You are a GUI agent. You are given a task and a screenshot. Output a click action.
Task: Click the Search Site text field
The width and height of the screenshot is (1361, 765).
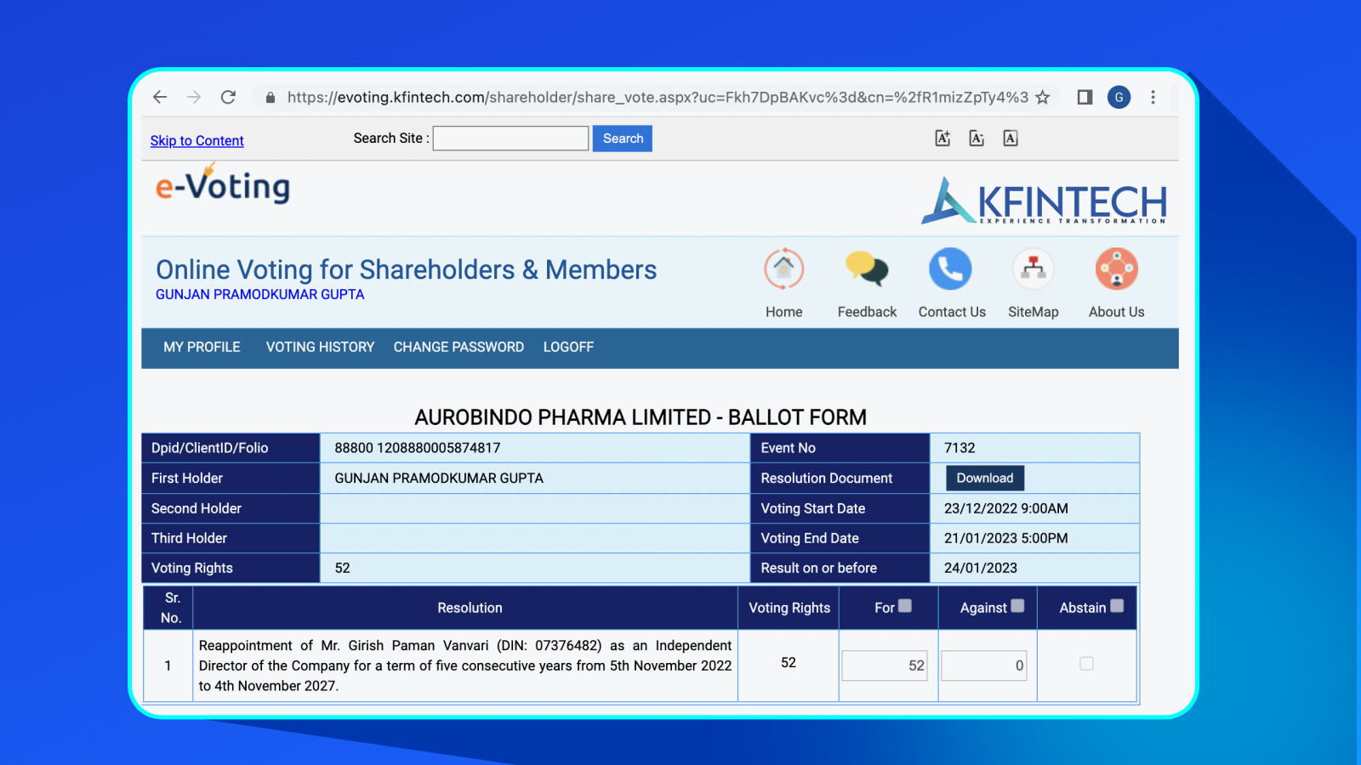[510, 139]
